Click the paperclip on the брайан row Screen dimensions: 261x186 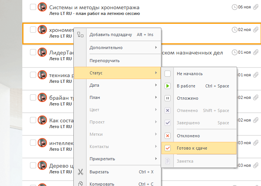point(256,97)
